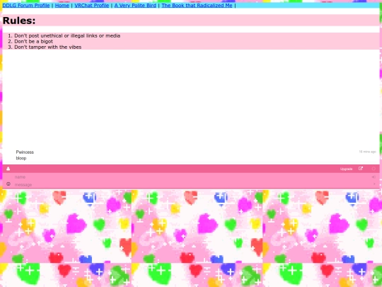Image resolution: width=382 pixels, height=287 pixels.
Task: Click the Upgrade button in chat bar
Action: coord(346,169)
